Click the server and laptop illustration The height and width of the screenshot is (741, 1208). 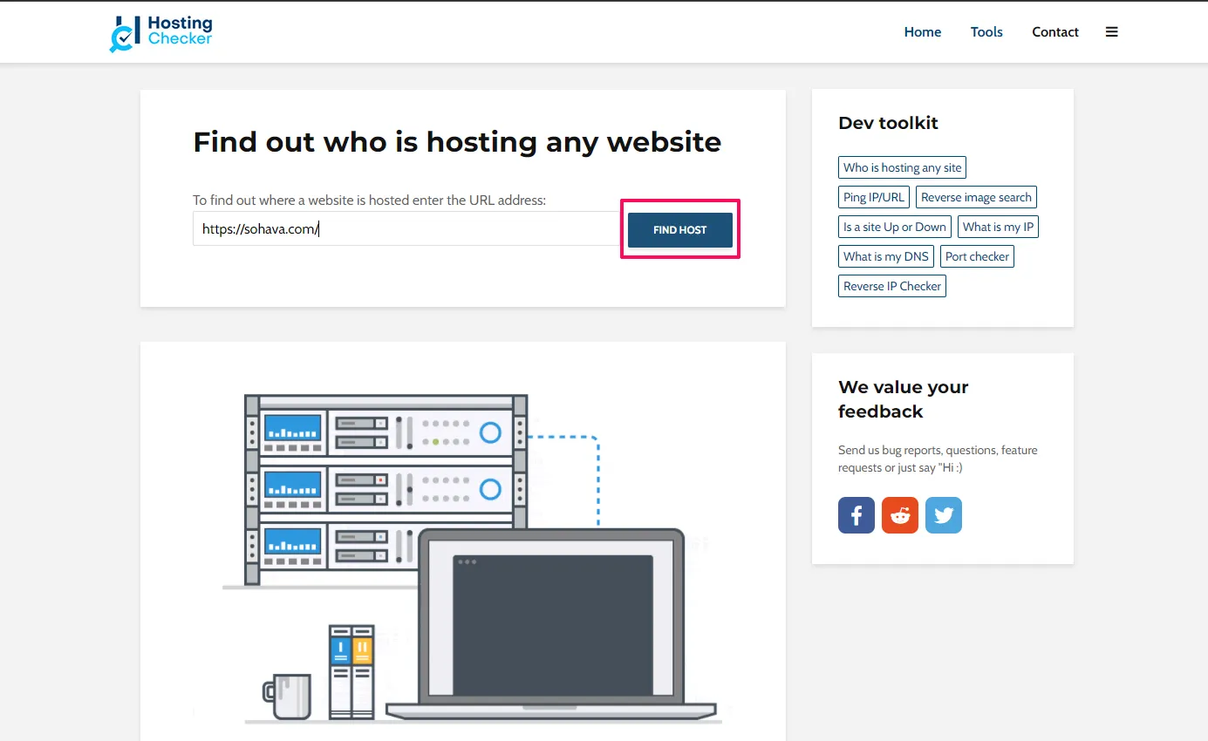(x=463, y=558)
